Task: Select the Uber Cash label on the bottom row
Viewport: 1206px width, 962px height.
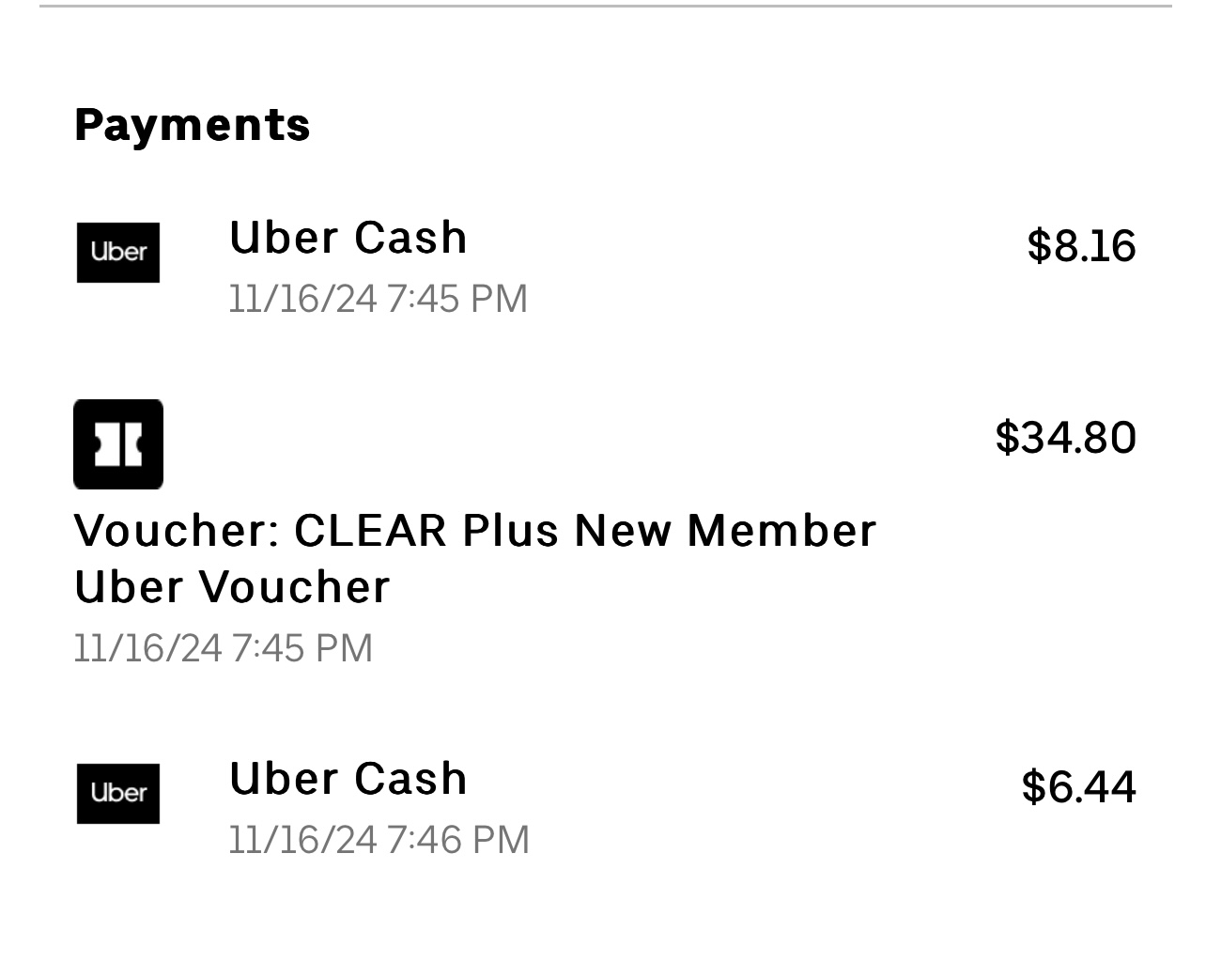Action: pyautogui.click(x=348, y=778)
